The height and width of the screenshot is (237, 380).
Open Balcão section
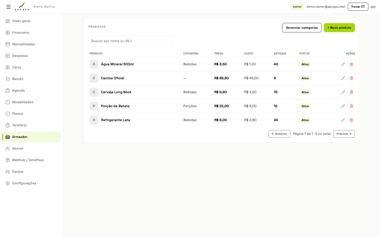click(31, 79)
